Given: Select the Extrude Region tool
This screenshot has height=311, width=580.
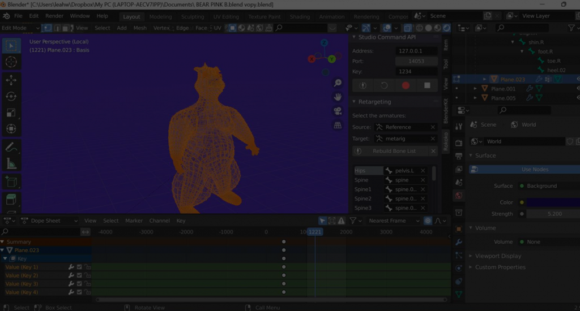Looking at the screenshot, I should (11, 200).
